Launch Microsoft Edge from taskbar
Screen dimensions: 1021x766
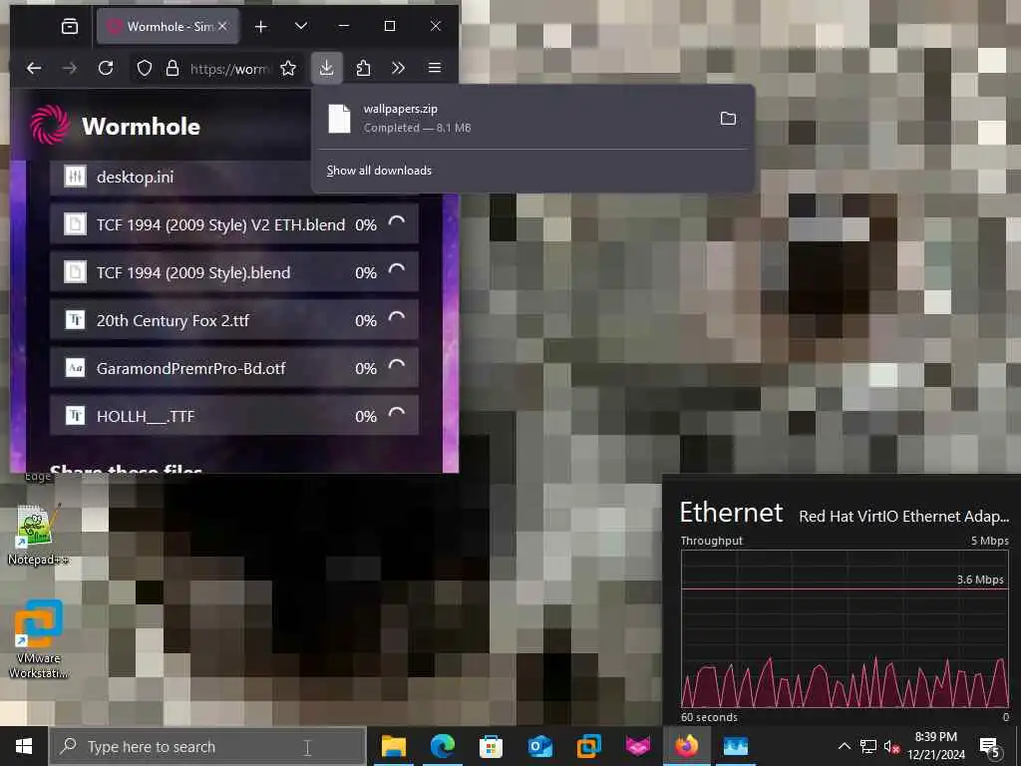coord(442,746)
